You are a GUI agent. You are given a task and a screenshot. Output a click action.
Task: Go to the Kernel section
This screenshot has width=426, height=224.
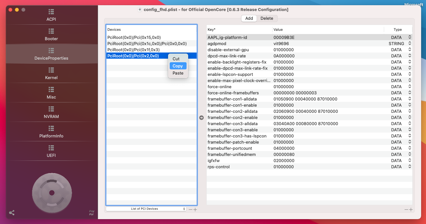(51, 74)
